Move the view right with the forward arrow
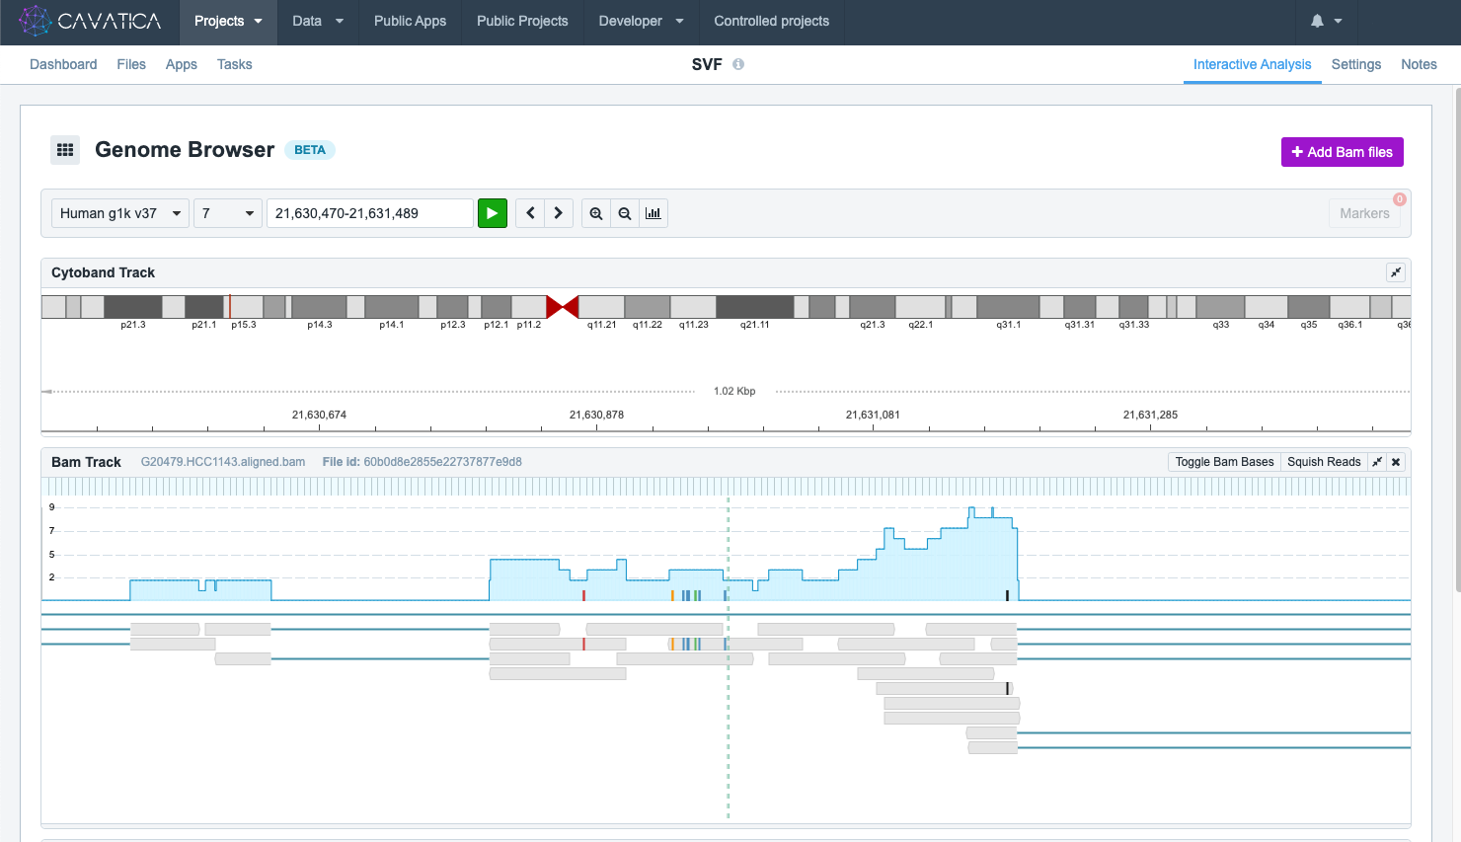 pyautogui.click(x=558, y=213)
